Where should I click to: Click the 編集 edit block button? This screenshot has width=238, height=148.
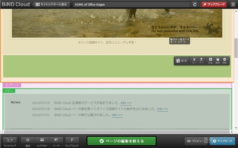pyautogui.click(x=182, y=61)
